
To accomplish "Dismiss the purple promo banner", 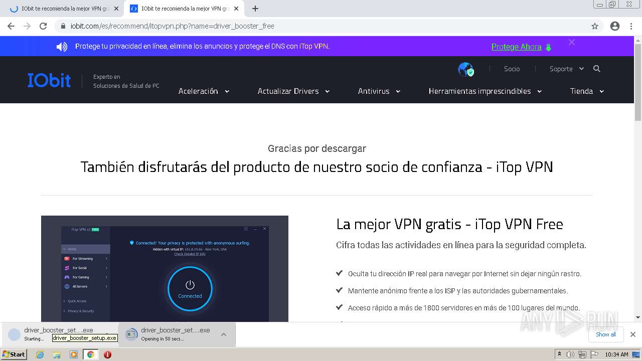I will [x=572, y=43].
